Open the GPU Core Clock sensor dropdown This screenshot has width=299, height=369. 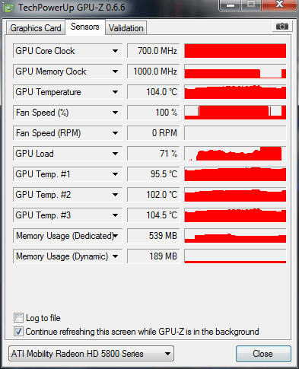[x=115, y=51]
